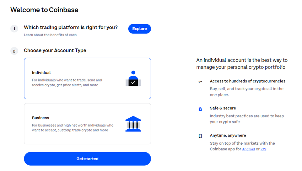
Task: Open the Android app link
Action: 248,149
